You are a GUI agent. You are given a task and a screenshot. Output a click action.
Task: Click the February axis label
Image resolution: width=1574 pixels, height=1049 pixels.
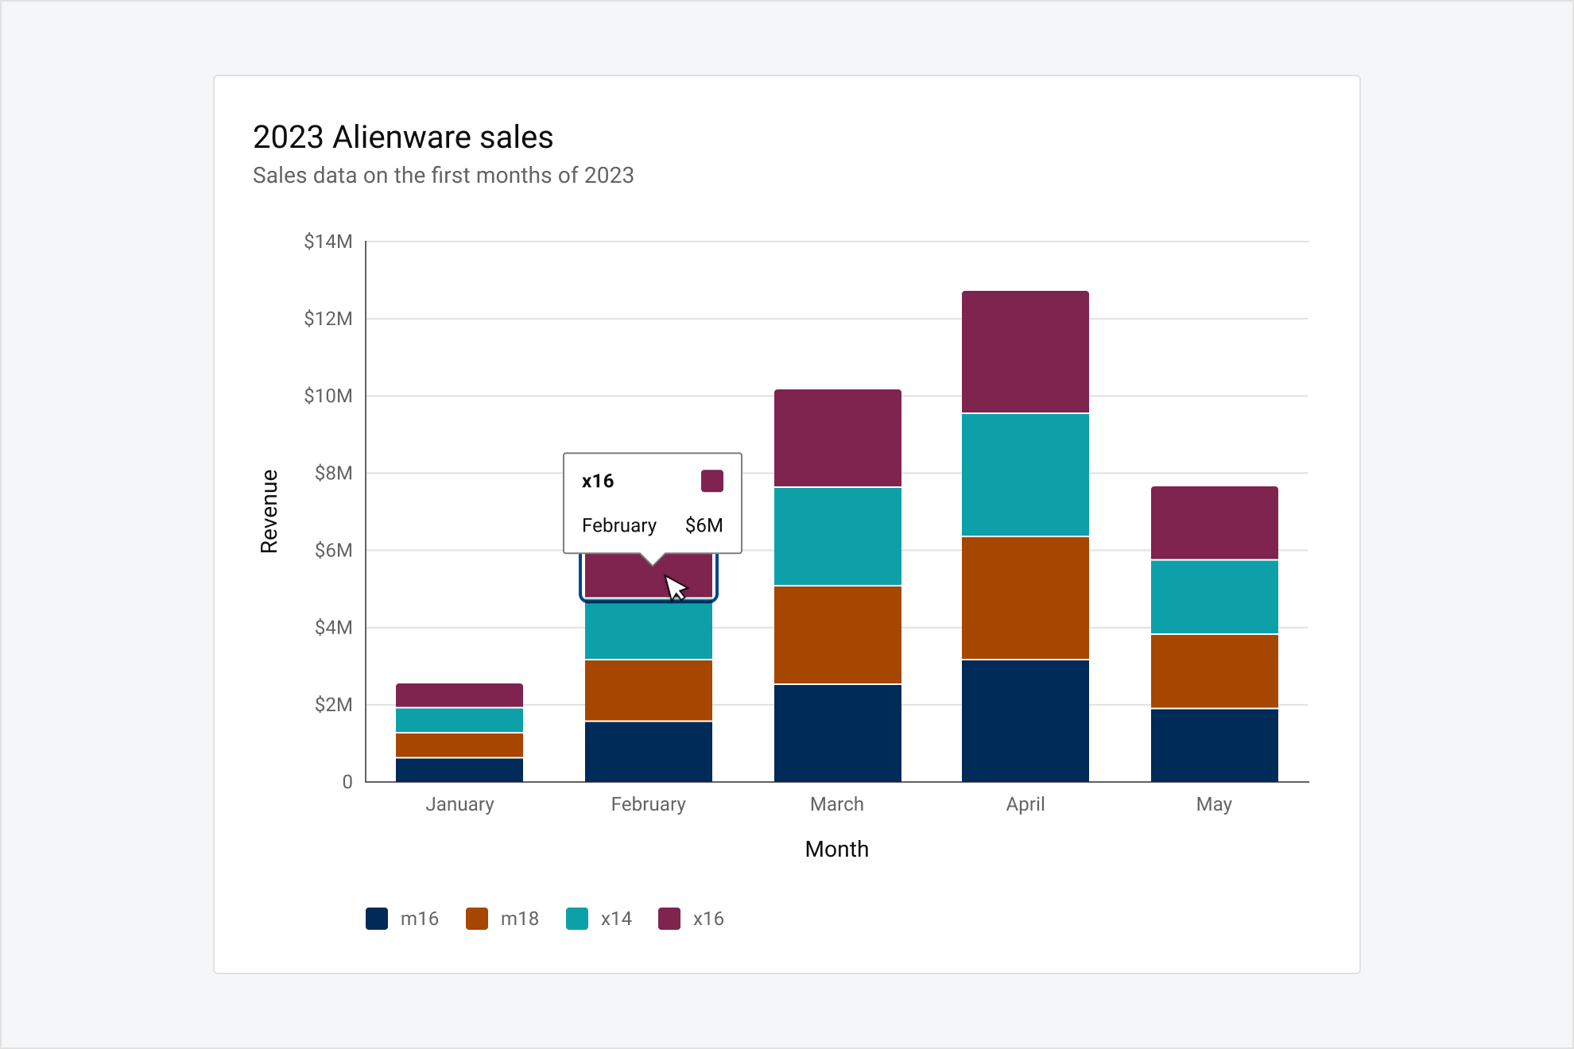tap(649, 804)
